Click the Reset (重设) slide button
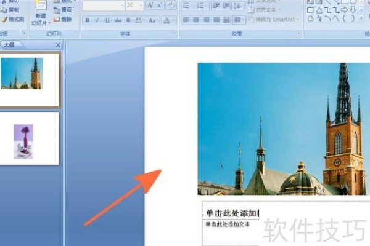The height and width of the screenshot is (246, 370). point(63,10)
